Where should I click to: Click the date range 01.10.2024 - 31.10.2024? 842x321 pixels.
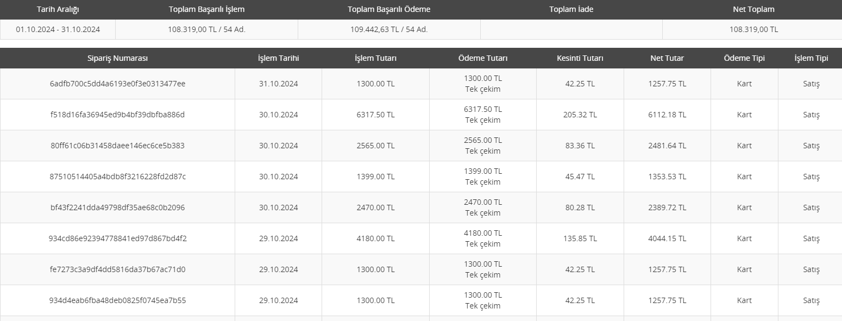[58, 29]
